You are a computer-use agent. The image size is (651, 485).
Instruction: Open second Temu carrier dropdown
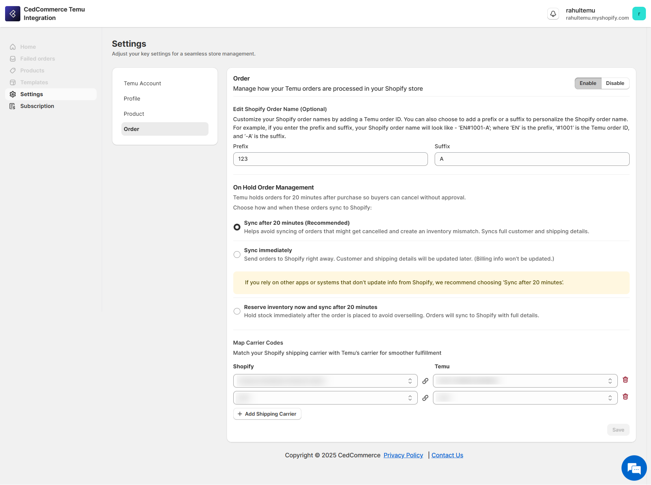pos(525,398)
